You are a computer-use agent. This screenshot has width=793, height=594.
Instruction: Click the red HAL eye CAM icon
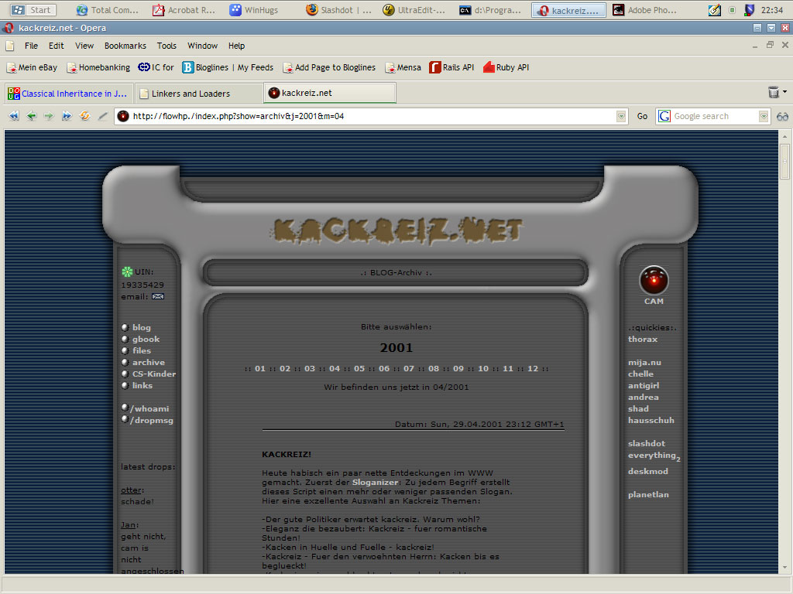654,280
